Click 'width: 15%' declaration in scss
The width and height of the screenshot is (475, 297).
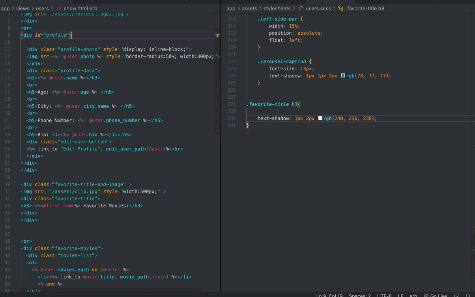pyautogui.click(x=284, y=26)
